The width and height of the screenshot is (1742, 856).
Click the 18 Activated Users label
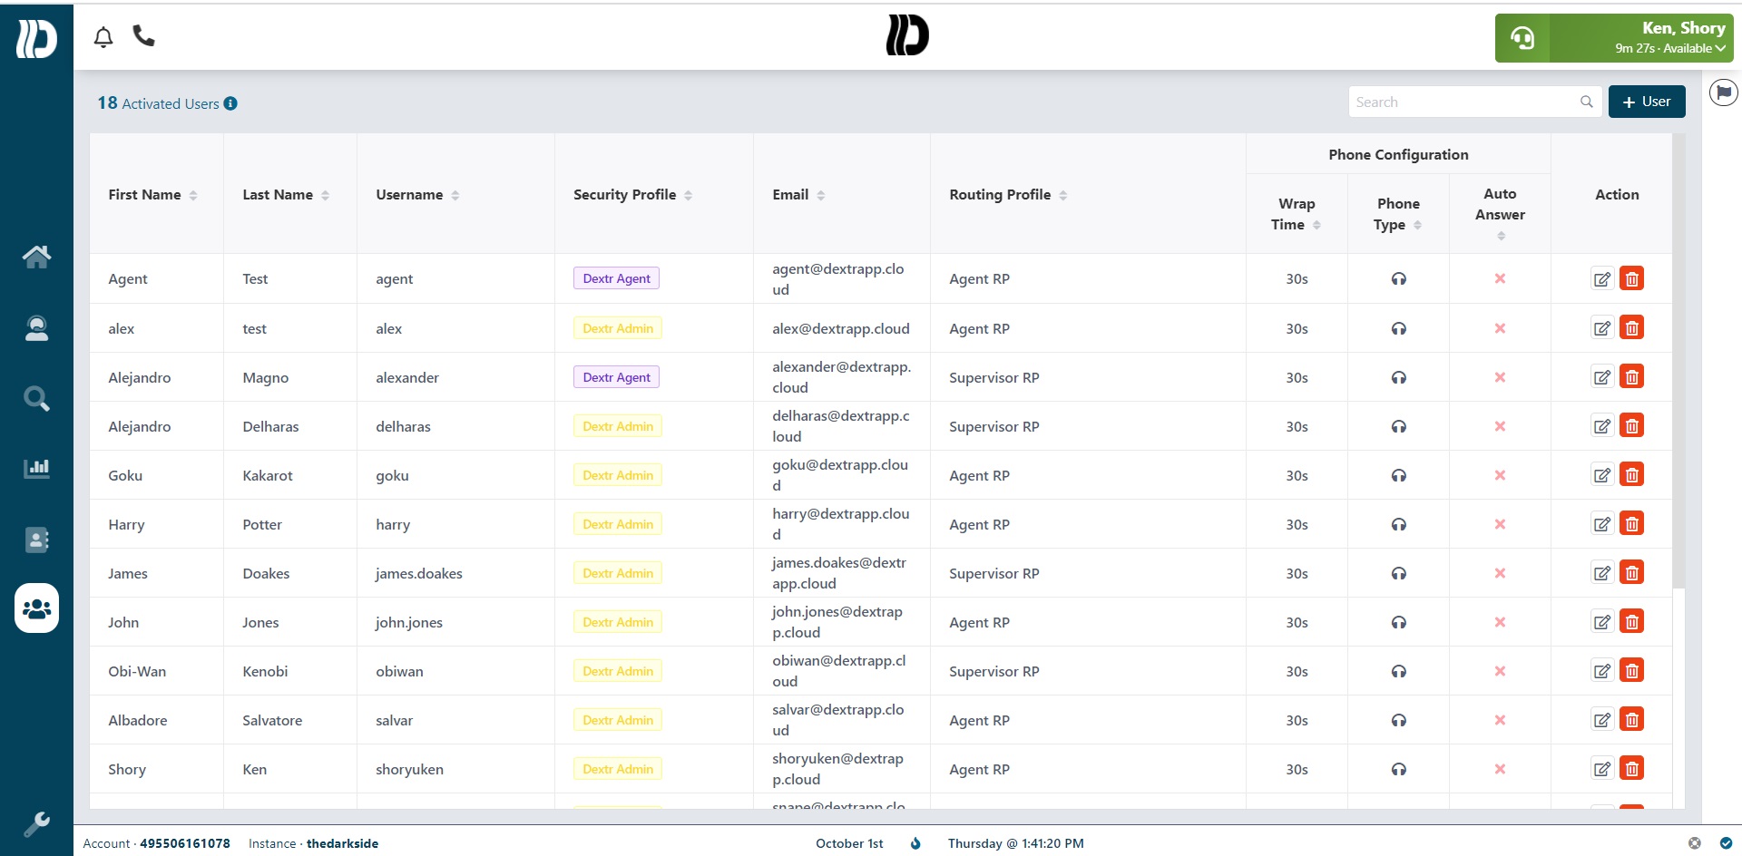(x=158, y=103)
